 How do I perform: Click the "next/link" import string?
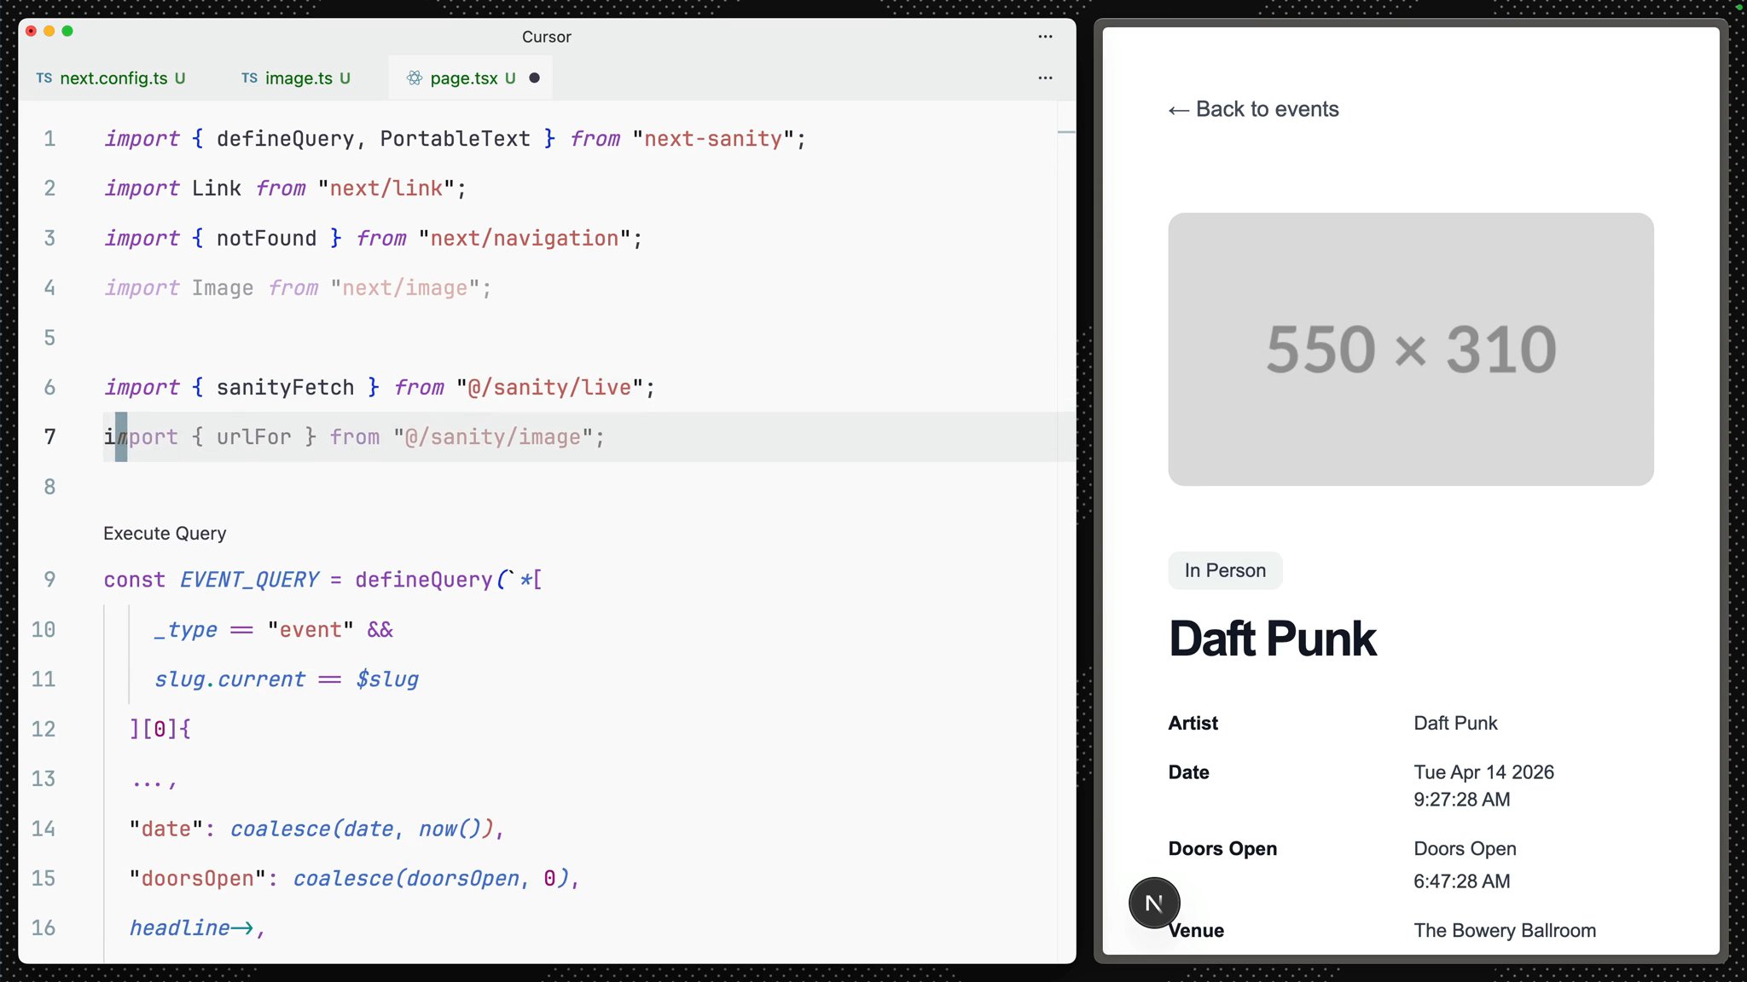tap(386, 188)
